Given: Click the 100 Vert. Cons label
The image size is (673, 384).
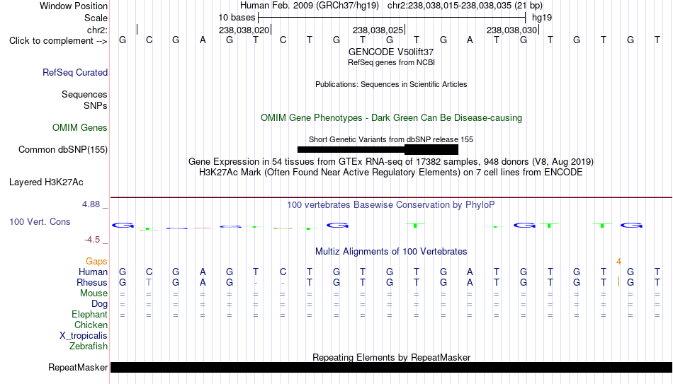Looking at the screenshot, I should coord(40,221).
